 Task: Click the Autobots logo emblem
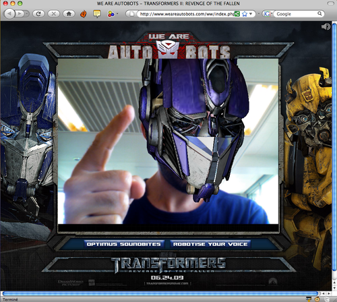point(168,49)
